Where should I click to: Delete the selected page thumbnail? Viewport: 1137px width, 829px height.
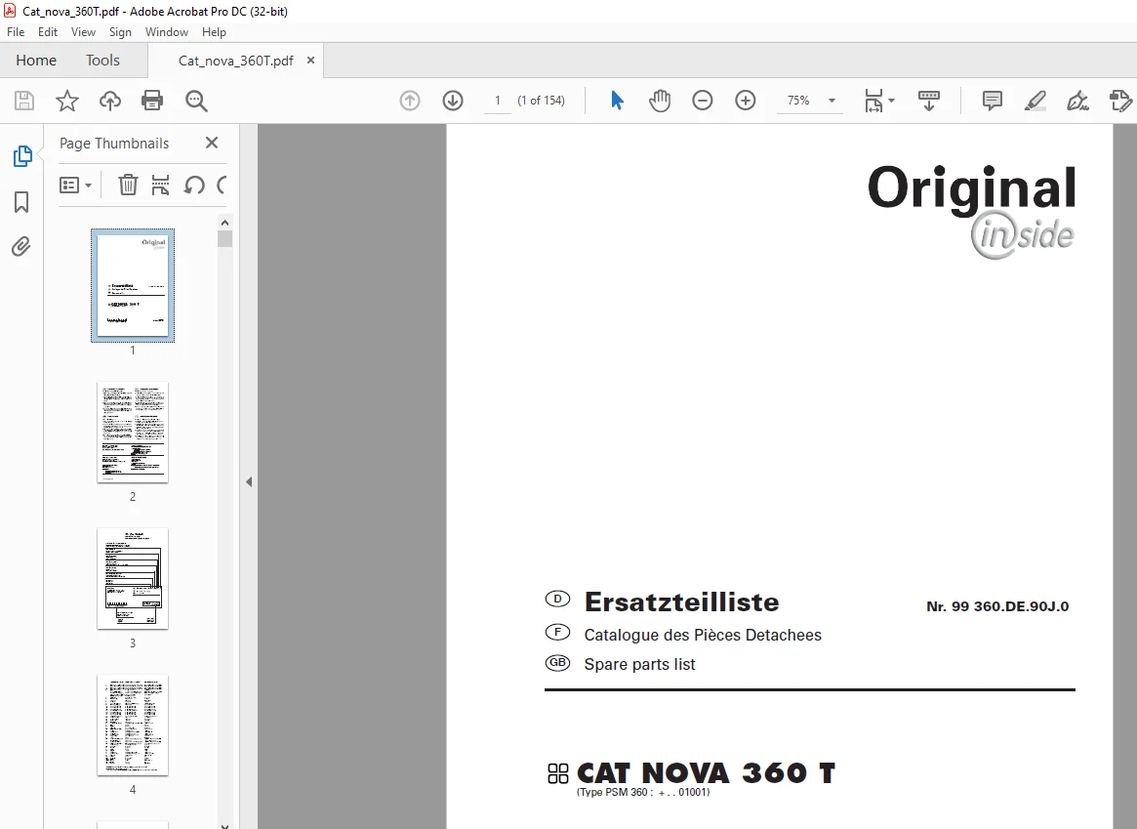tap(128, 185)
